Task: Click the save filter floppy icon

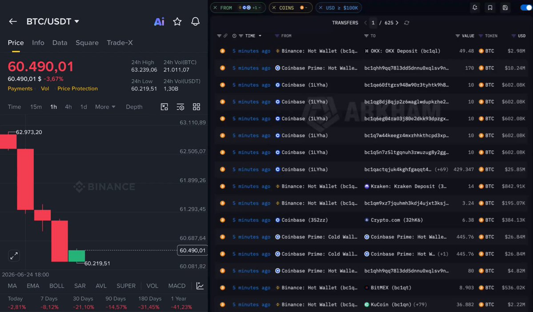Action: click(x=505, y=8)
